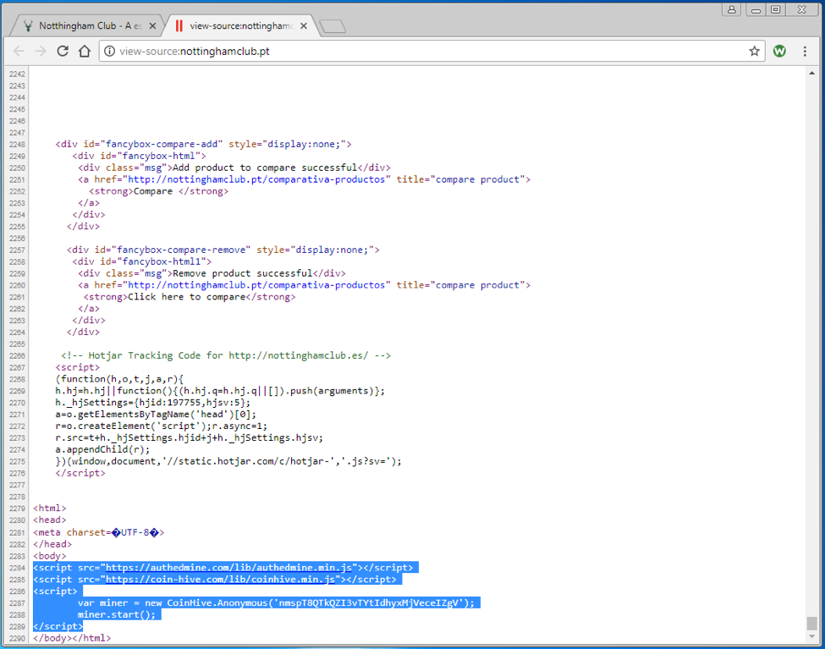825x649 pixels.
Task: Click the 'Click here to compare' text
Action: (x=186, y=297)
